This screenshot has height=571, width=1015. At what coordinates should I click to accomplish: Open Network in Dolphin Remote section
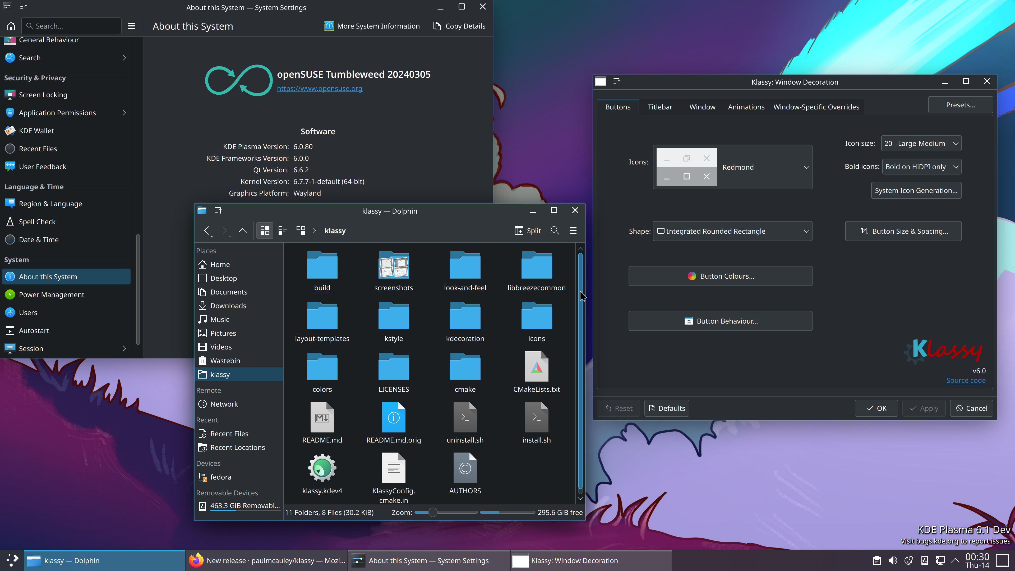pyautogui.click(x=239, y=404)
